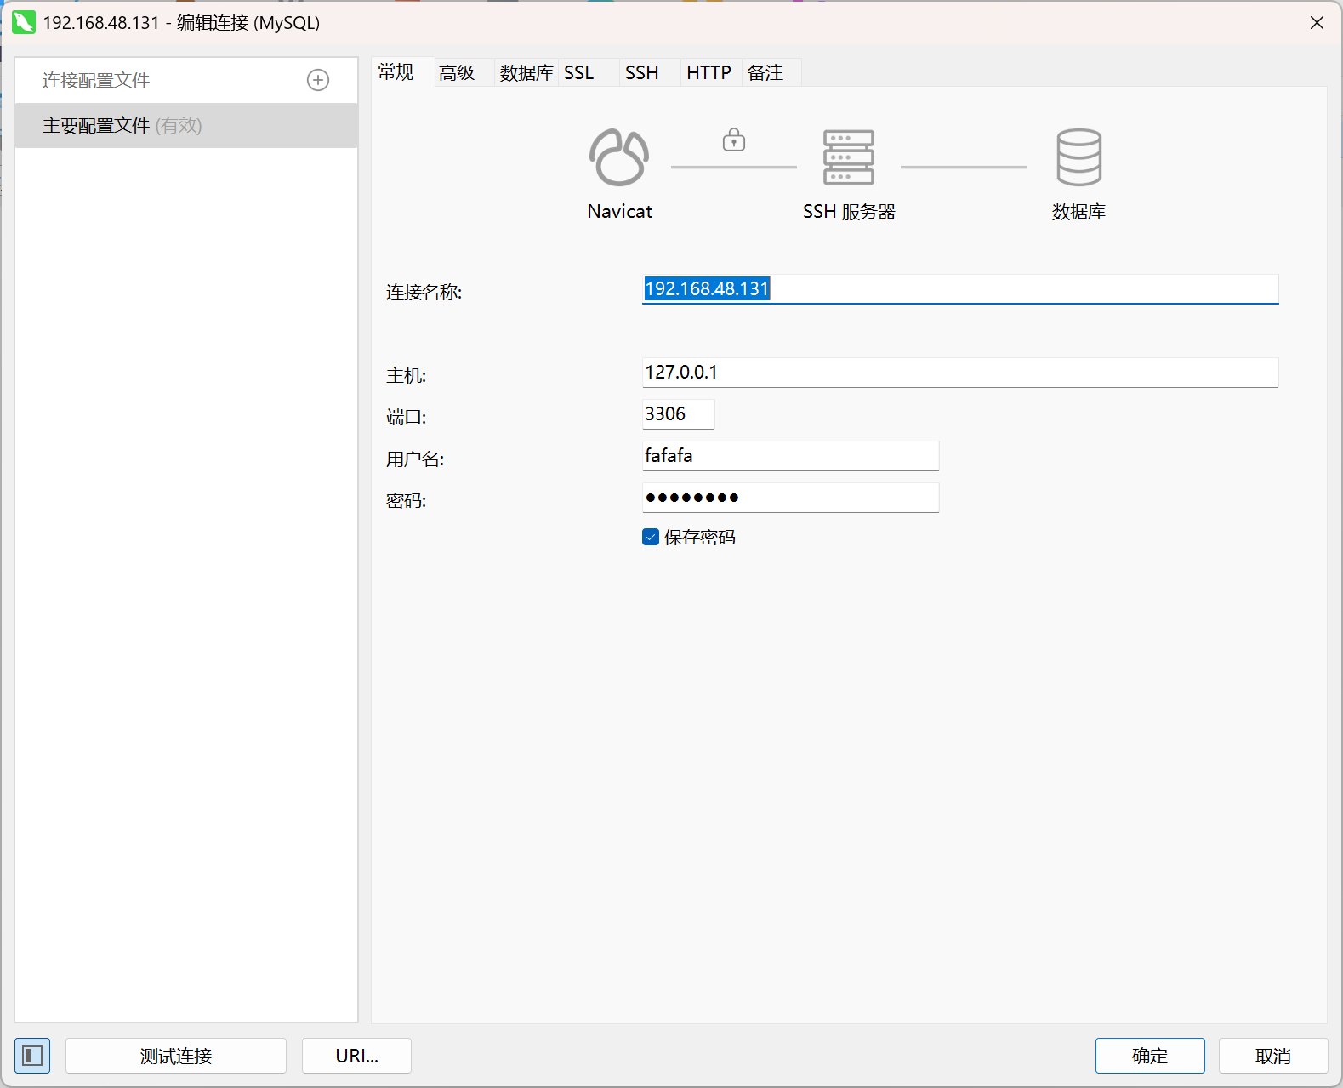Click the 数据库 label under the cylinder icon
Image resolution: width=1343 pixels, height=1088 pixels.
tap(1078, 212)
